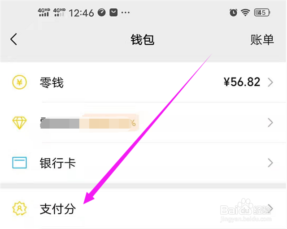
Task: Expand the chevron next to ¥56.82
Action: pyautogui.click(x=270, y=82)
